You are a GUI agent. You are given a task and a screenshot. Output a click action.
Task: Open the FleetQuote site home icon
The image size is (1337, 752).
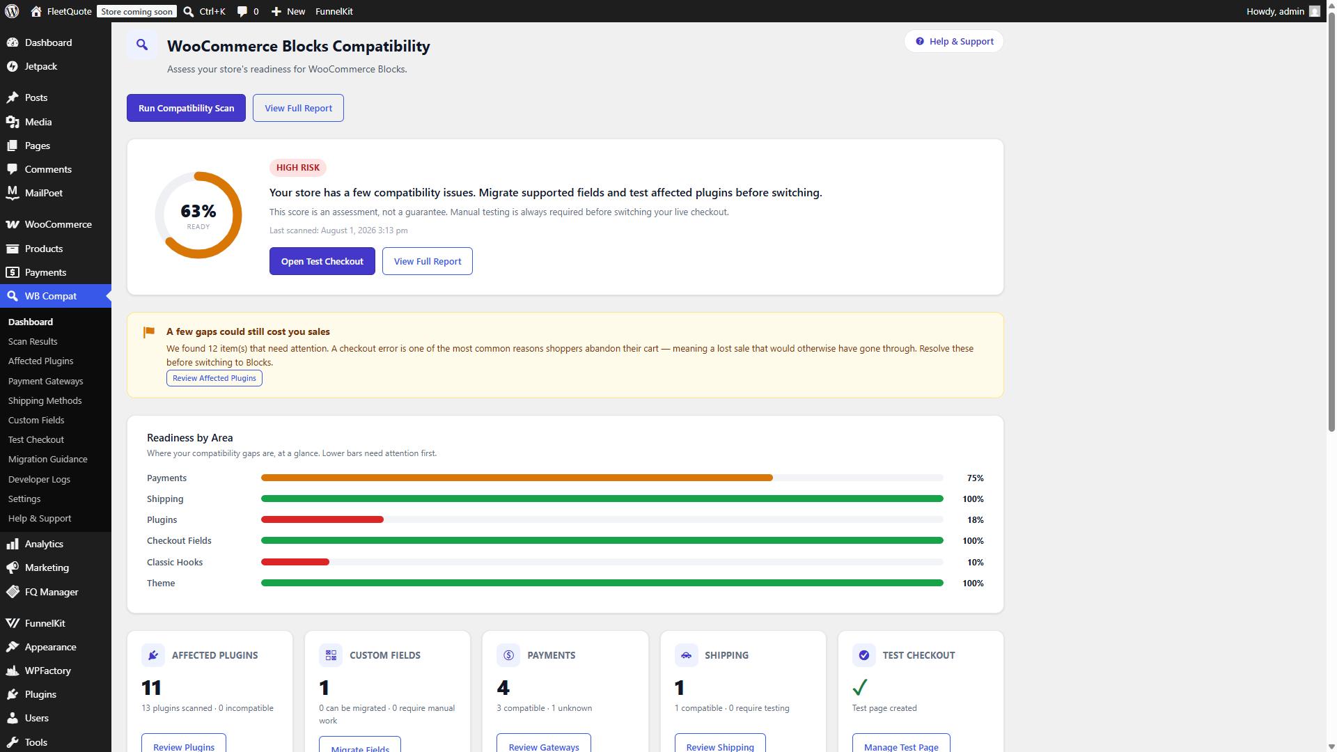point(36,11)
